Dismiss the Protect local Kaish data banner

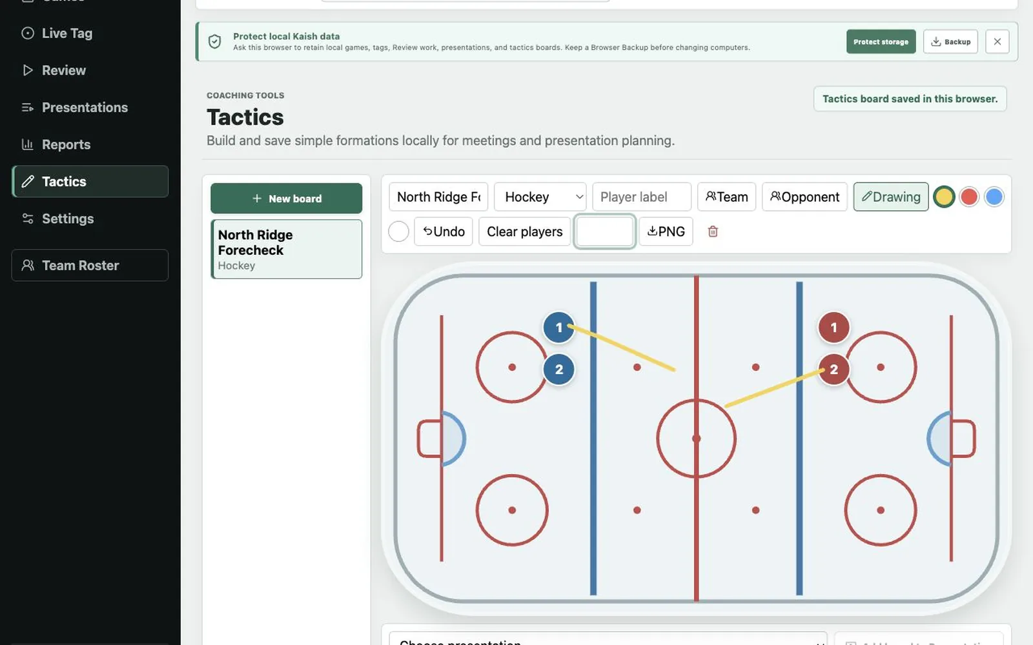click(997, 42)
